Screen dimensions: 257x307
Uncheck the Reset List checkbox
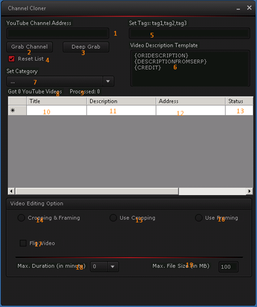[11, 59]
